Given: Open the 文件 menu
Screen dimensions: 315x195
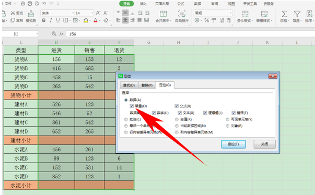Looking at the screenshot, I should [8, 4].
